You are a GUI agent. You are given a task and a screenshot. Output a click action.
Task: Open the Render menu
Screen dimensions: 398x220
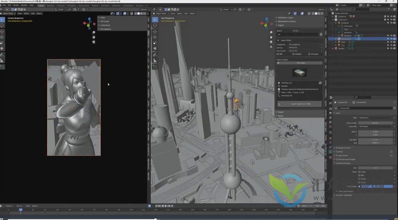16,5
